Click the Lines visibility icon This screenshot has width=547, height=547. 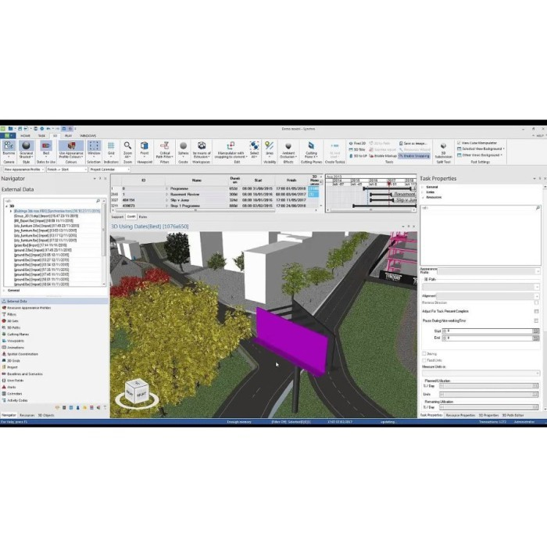pos(270,146)
